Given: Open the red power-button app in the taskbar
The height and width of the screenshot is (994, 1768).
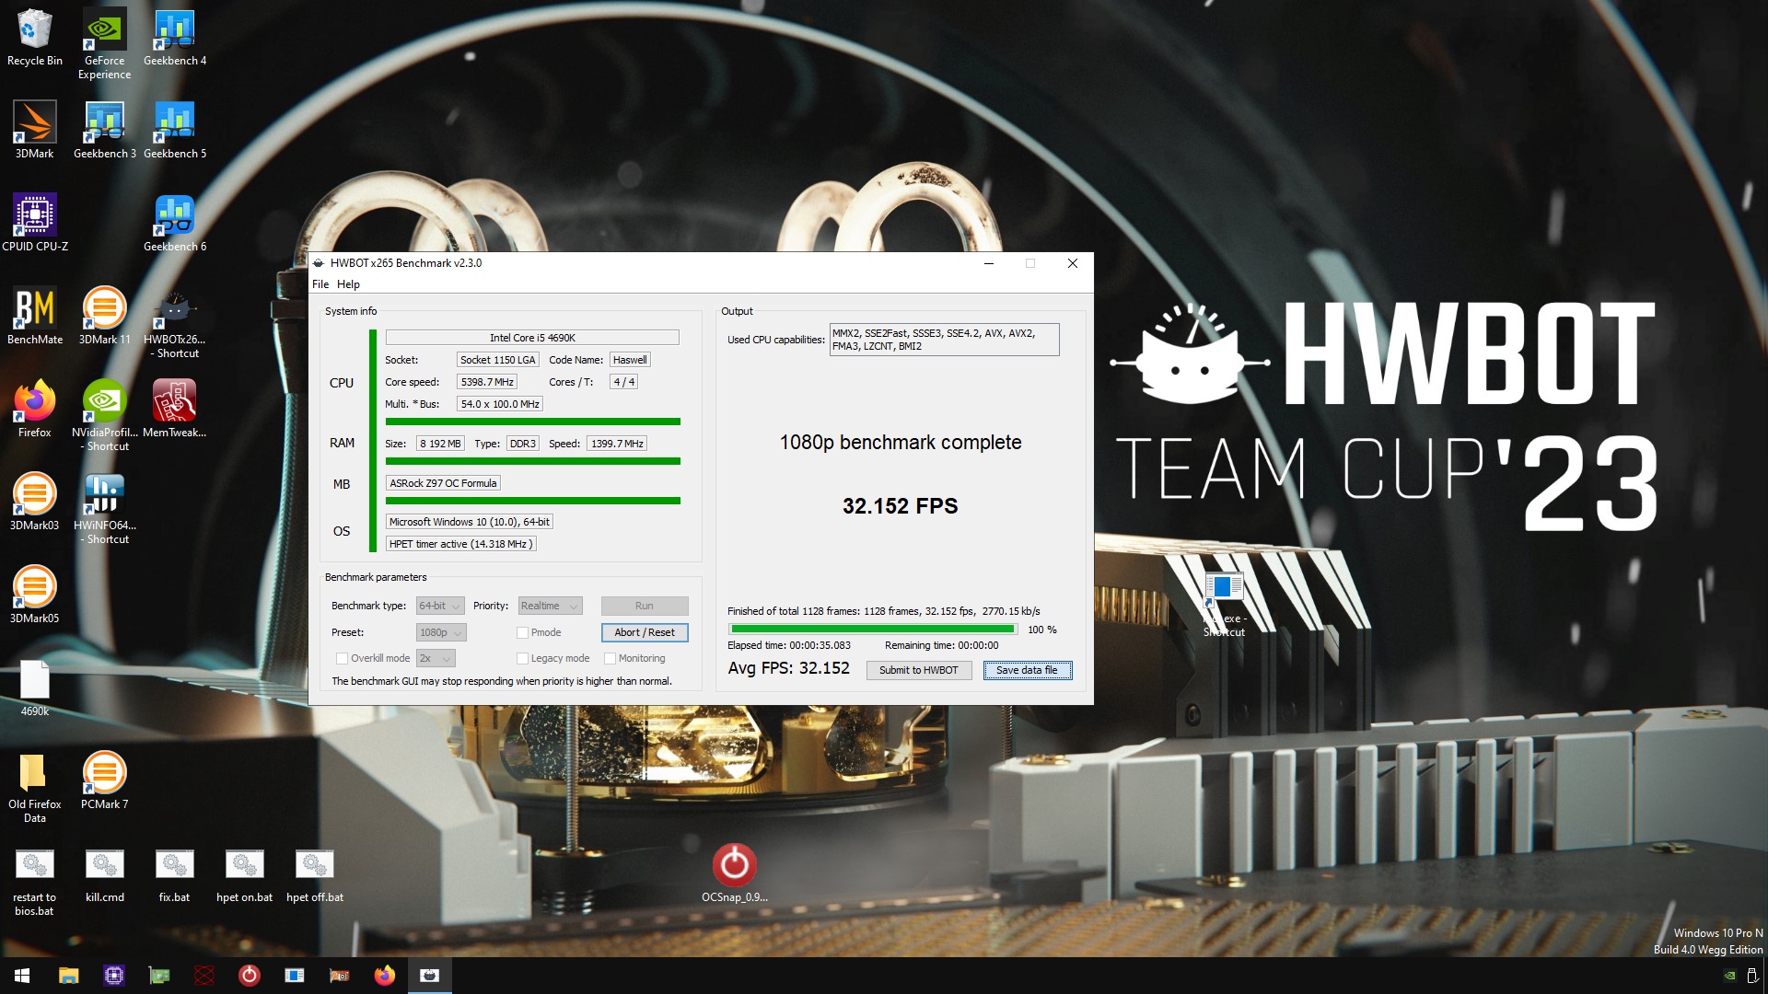Looking at the screenshot, I should (x=249, y=976).
